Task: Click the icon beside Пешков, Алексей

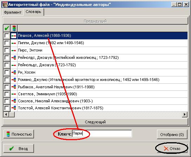Action: pos(14,36)
